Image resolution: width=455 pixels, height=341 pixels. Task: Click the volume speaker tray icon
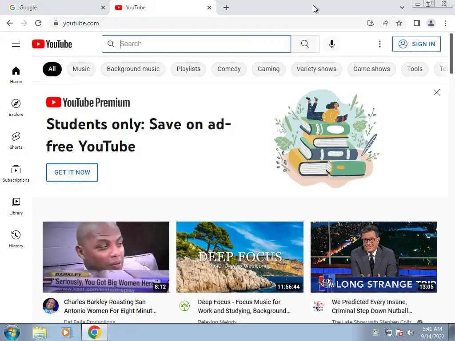410,333
